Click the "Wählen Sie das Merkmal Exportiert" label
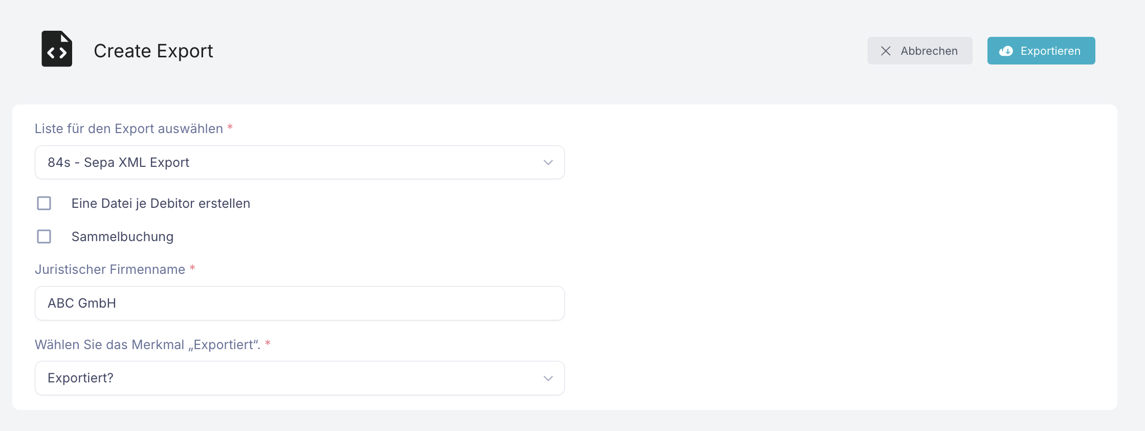This screenshot has width=1145, height=431. coord(147,344)
